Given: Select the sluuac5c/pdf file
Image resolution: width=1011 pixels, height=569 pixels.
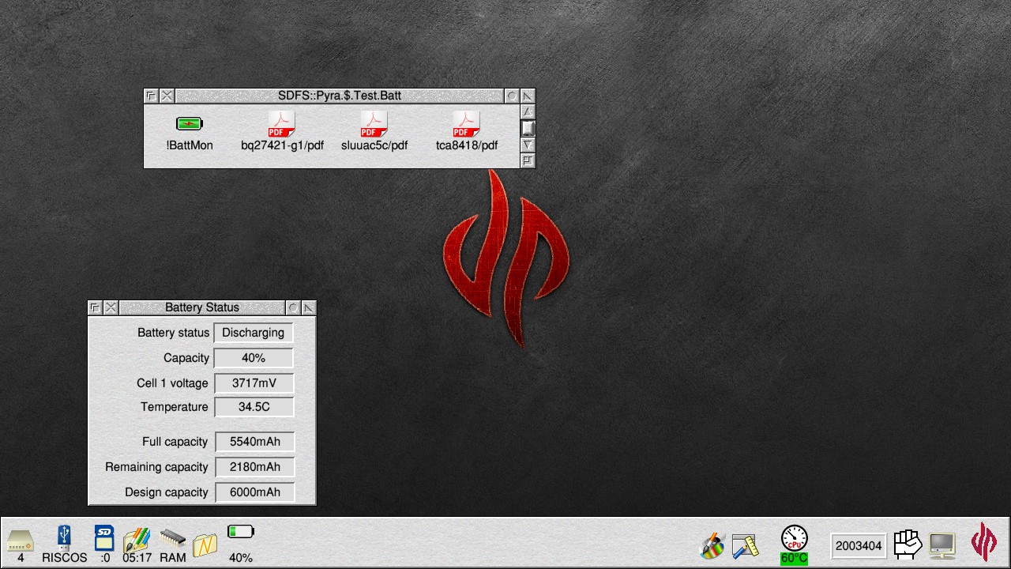Looking at the screenshot, I should 374,124.
